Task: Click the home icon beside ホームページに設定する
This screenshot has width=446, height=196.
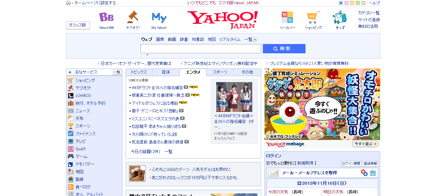Action: click(x=68, y=3)
